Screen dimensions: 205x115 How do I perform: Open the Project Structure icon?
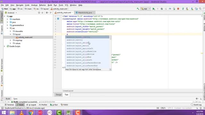(x=196, y=9)
